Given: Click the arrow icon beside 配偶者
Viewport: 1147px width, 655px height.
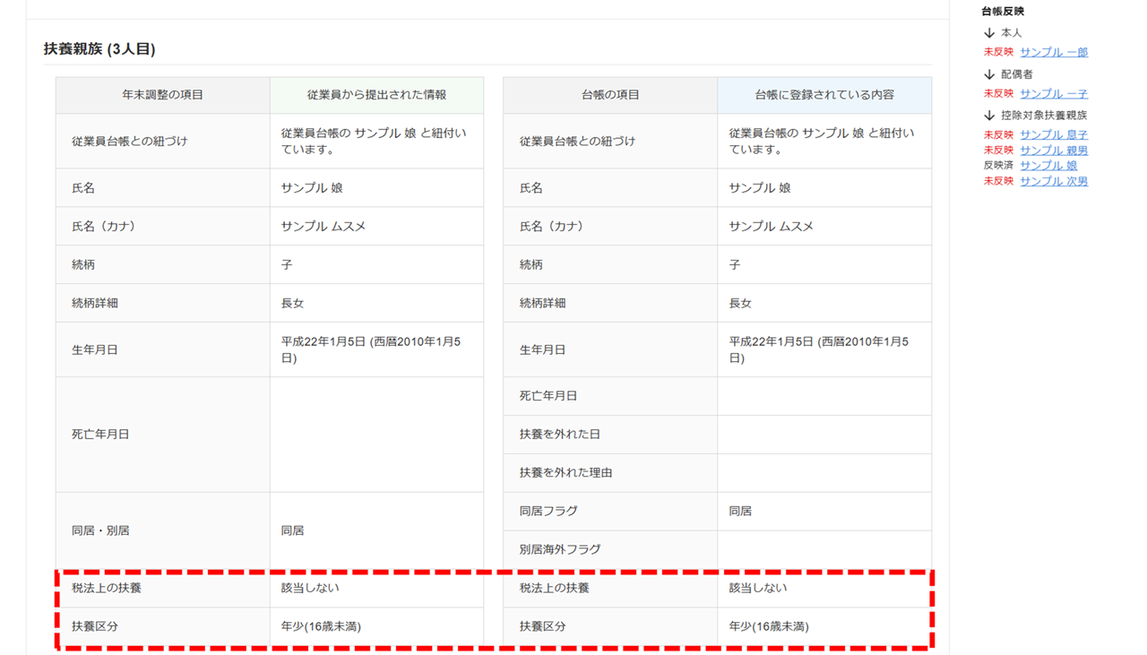Looking at the screenshot, I should (x=989, y=74).
